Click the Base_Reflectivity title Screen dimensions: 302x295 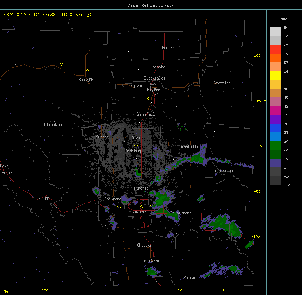(x=151, y=5)
